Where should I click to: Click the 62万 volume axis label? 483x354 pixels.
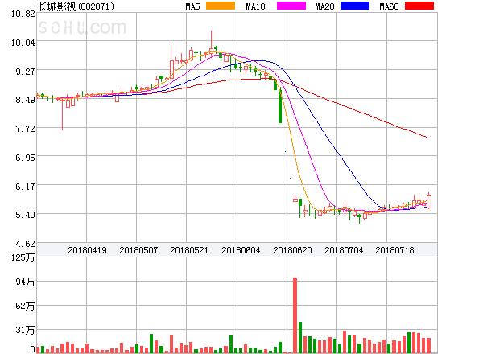point(25,306)
